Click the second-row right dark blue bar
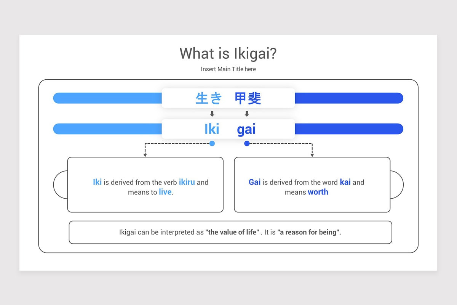Viewport: 457px width, 305px height. click(x=349, y=129)
